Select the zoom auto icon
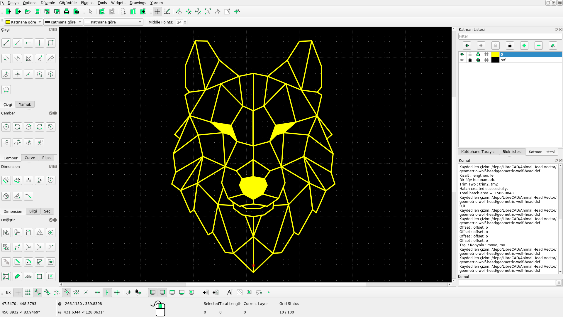 pos(208,11)
